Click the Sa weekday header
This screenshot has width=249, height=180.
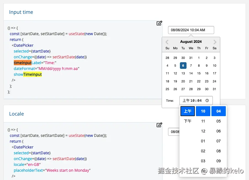(x=214, y=48)
